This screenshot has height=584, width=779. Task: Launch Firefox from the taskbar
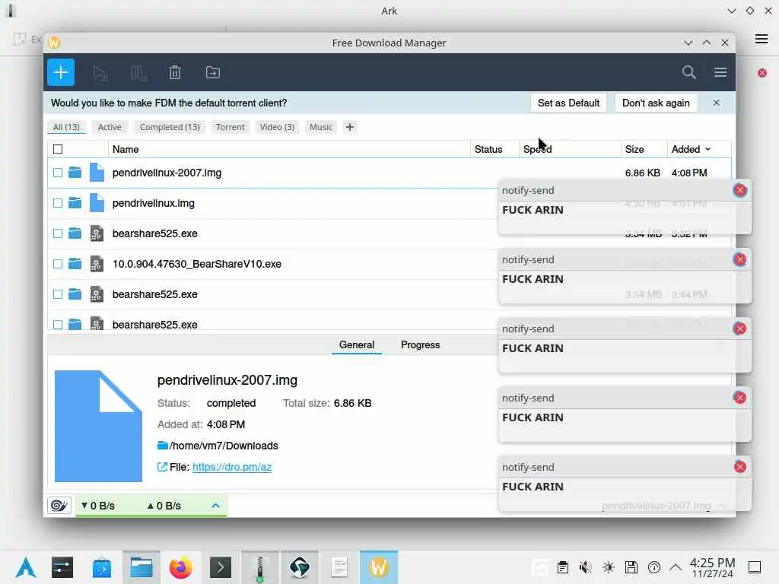coord(181,567)
